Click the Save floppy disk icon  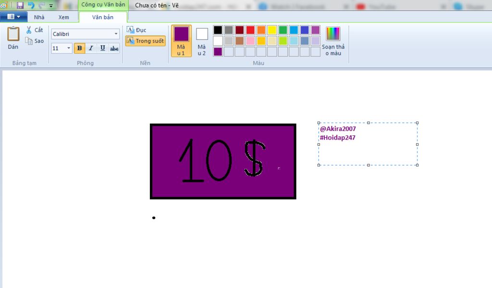click(x=20, y=5)
